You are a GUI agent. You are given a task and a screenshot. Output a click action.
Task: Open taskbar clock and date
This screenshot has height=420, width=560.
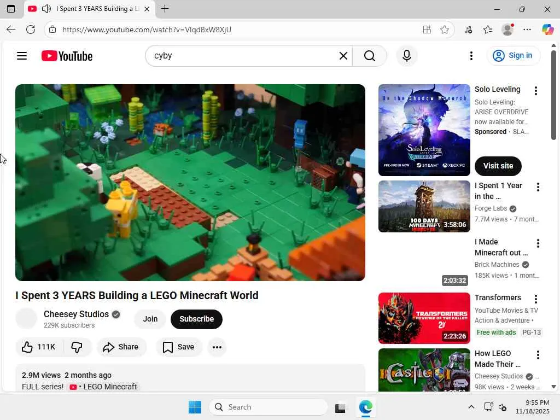pyautogui.click(x=532, y=407)
